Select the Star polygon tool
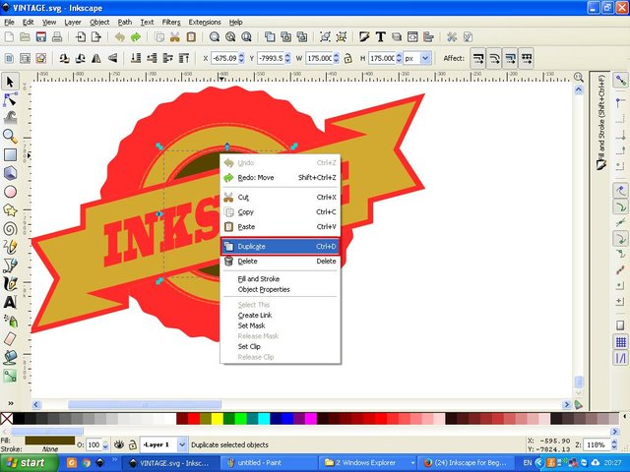This screenshot has width=630, height=472. pyautogui.click(x=10, y=209)
